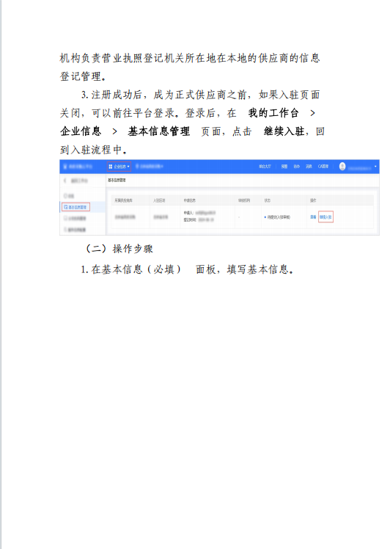
Task: Click the grid icon beside 企业信息
Action: (x=111, y=167)
